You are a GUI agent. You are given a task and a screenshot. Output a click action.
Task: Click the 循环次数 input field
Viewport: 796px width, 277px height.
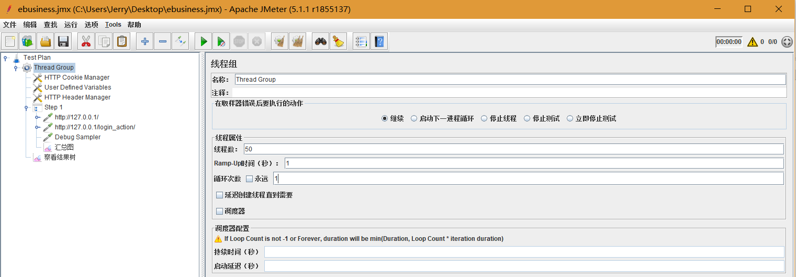tap(529, 179)
